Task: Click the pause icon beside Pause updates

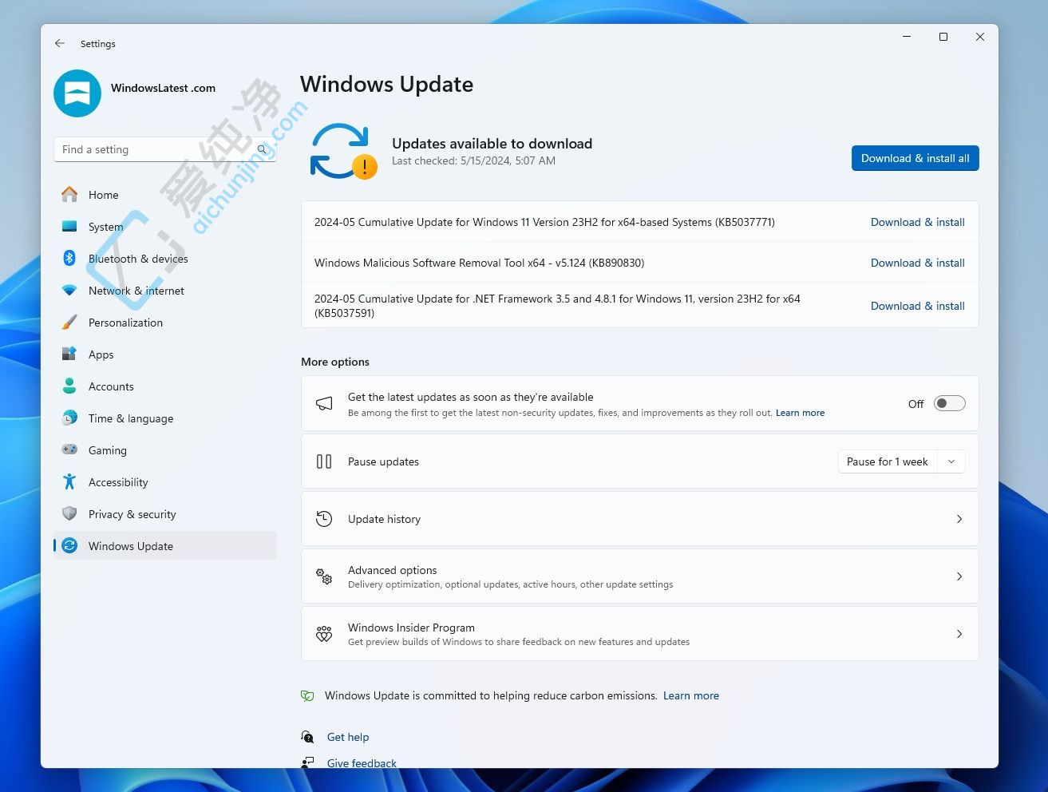Action: 324,461
